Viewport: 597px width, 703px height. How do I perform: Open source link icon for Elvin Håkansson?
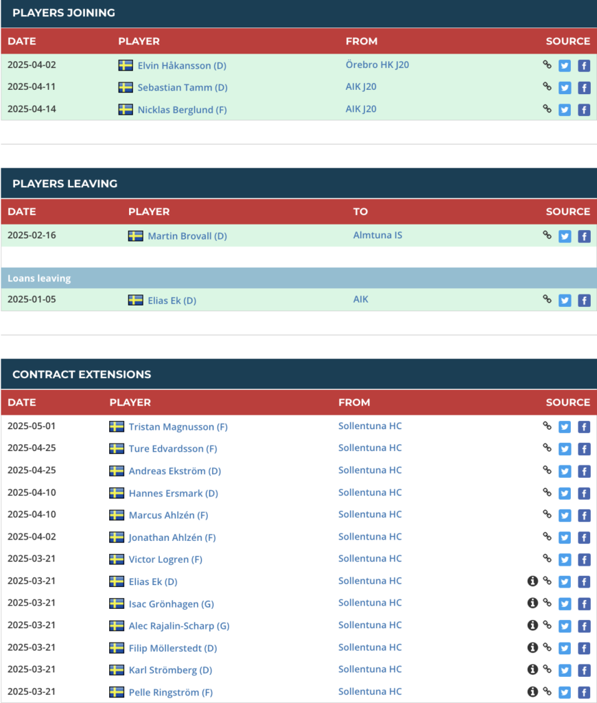(x=547, y=65)
